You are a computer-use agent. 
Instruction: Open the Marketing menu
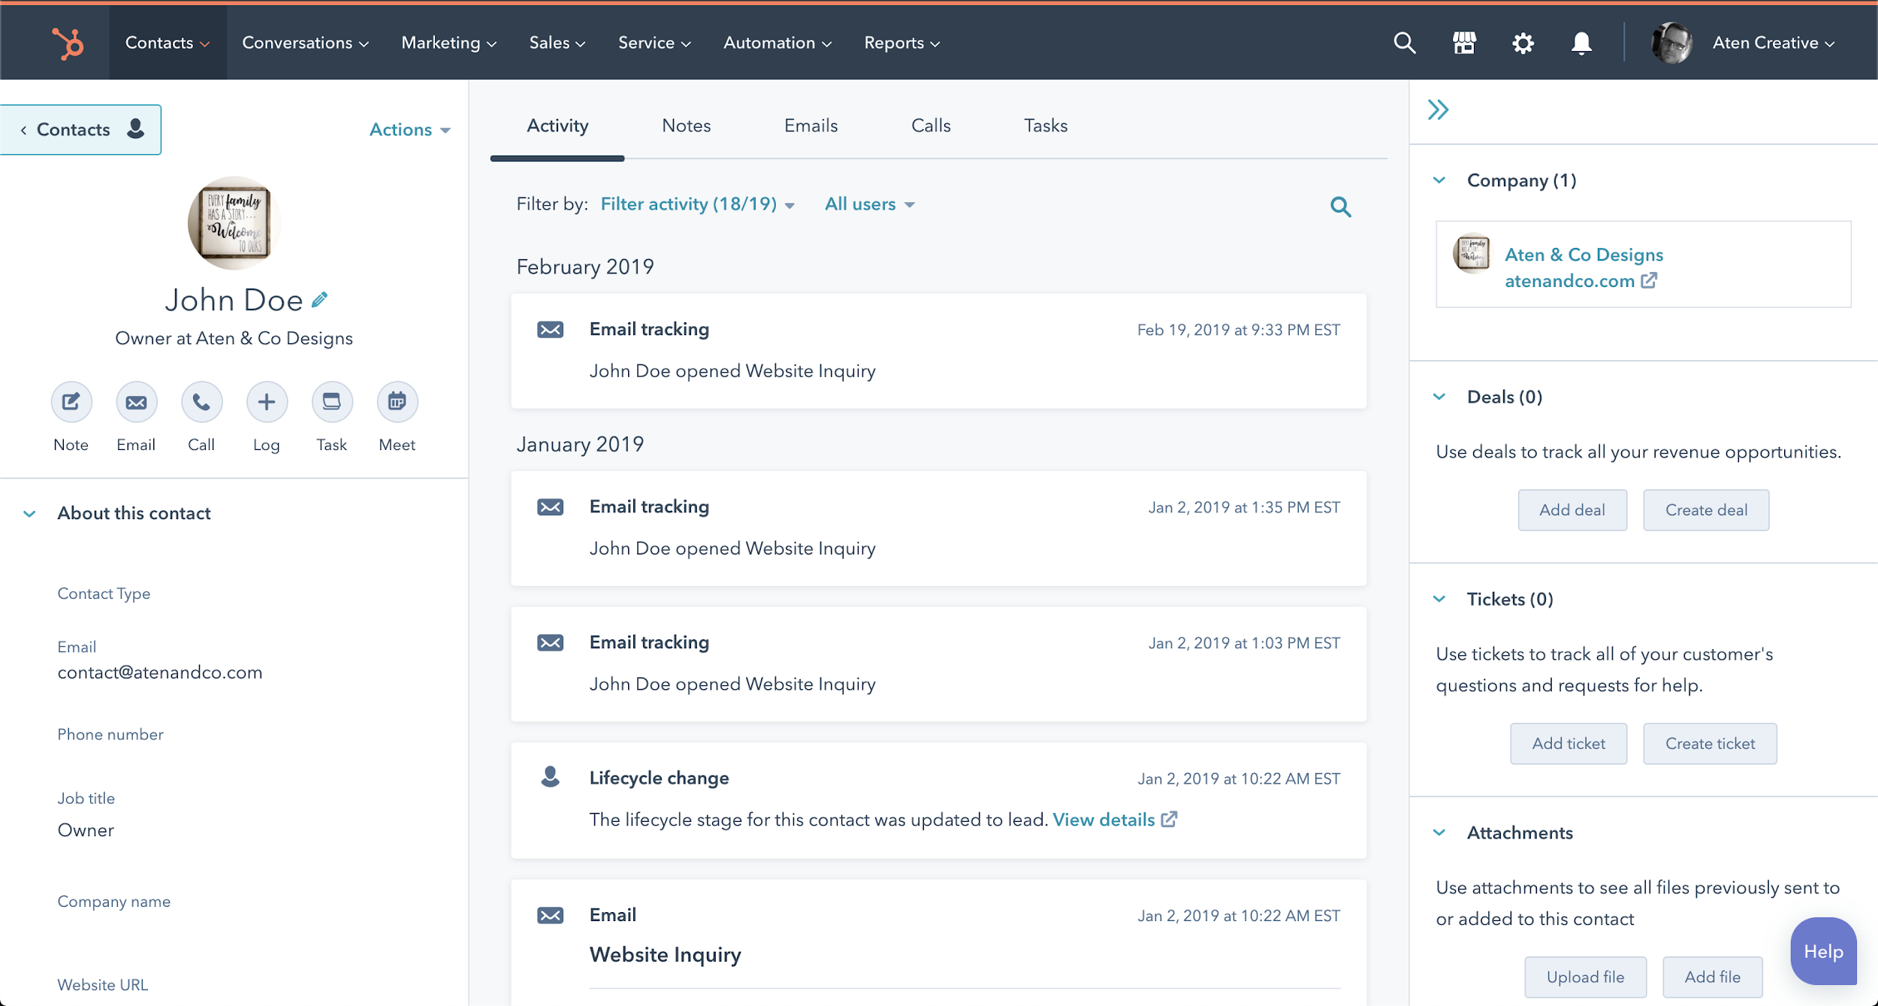click(448, 43)
